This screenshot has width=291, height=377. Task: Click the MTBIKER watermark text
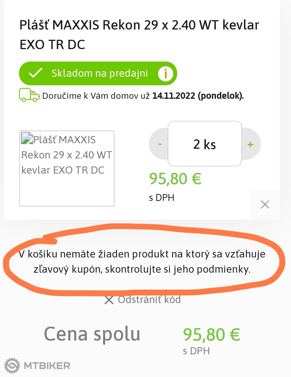[47, 366]
